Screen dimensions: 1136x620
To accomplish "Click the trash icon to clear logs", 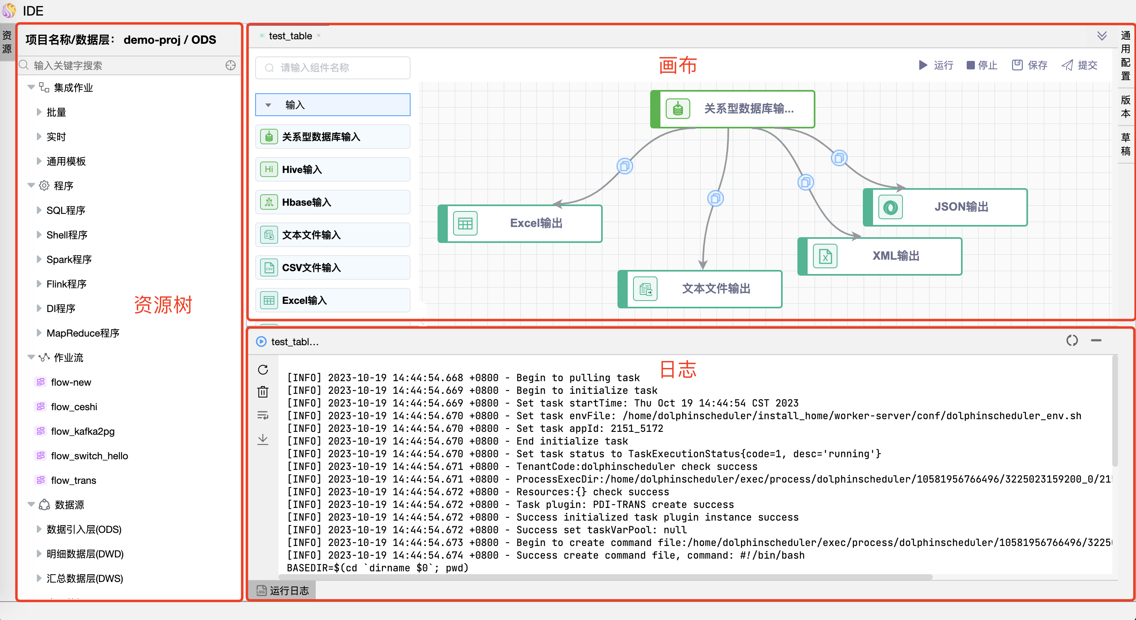I will (x=263, y=391).
